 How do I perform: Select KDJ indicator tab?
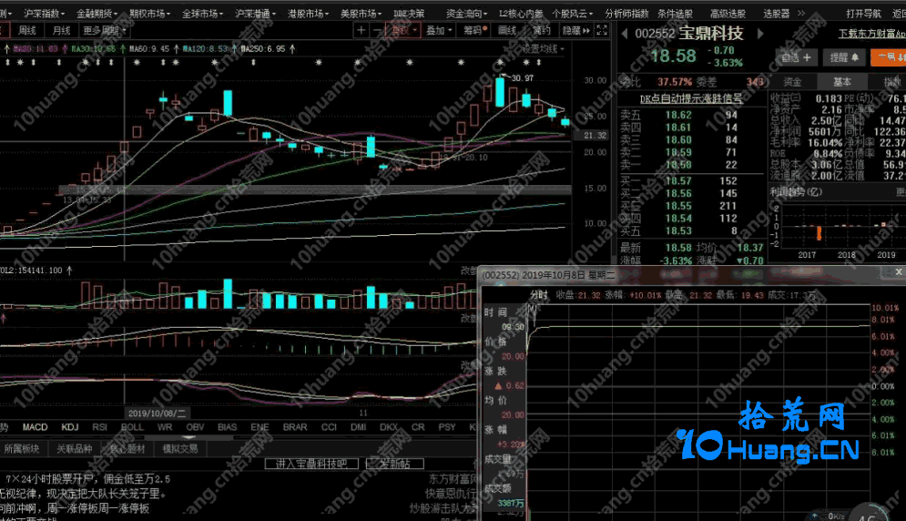pyautogui.click(x=70, y=427)
